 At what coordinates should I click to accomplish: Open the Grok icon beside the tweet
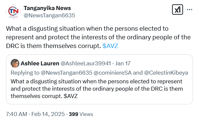click(177, 10)
